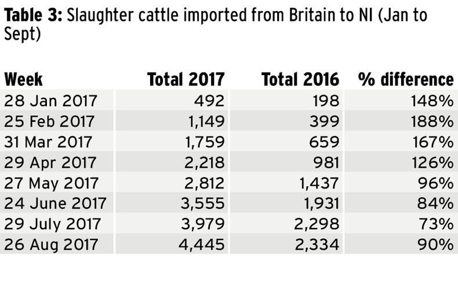Select the Total 2016 column header
The image size is (458, 288).
tap(300, 79)
